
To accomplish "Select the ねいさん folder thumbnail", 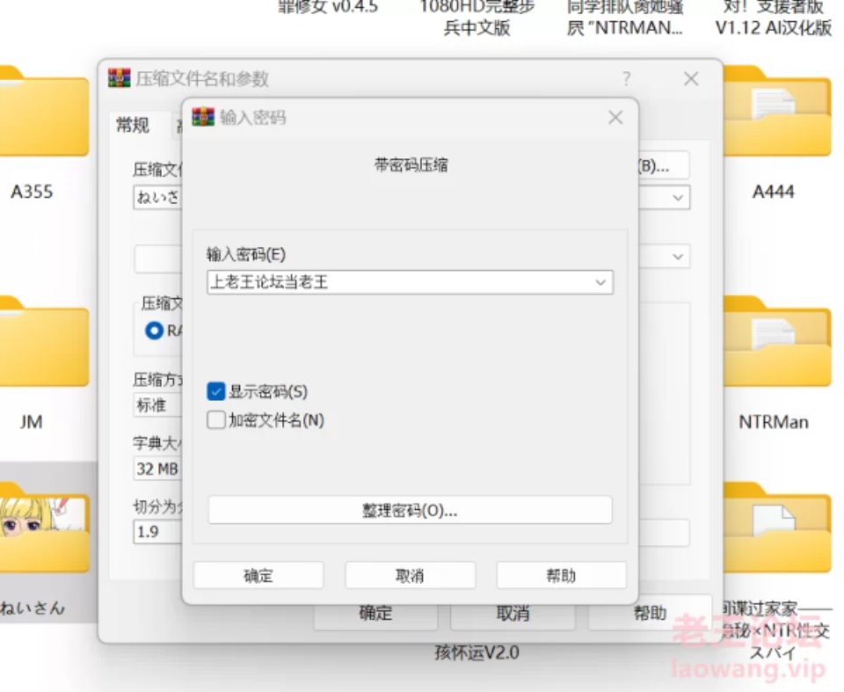I will tap(44, 528).
